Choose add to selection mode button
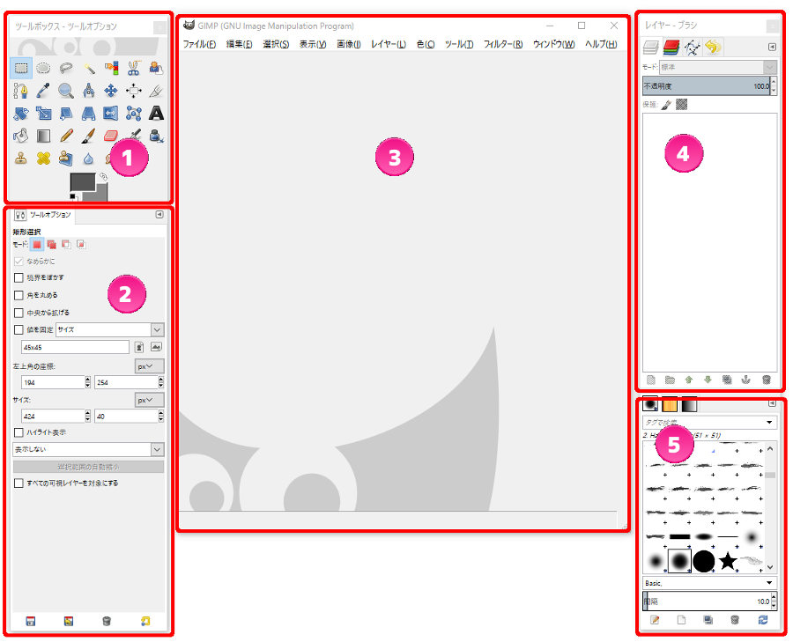 point(52,245)
